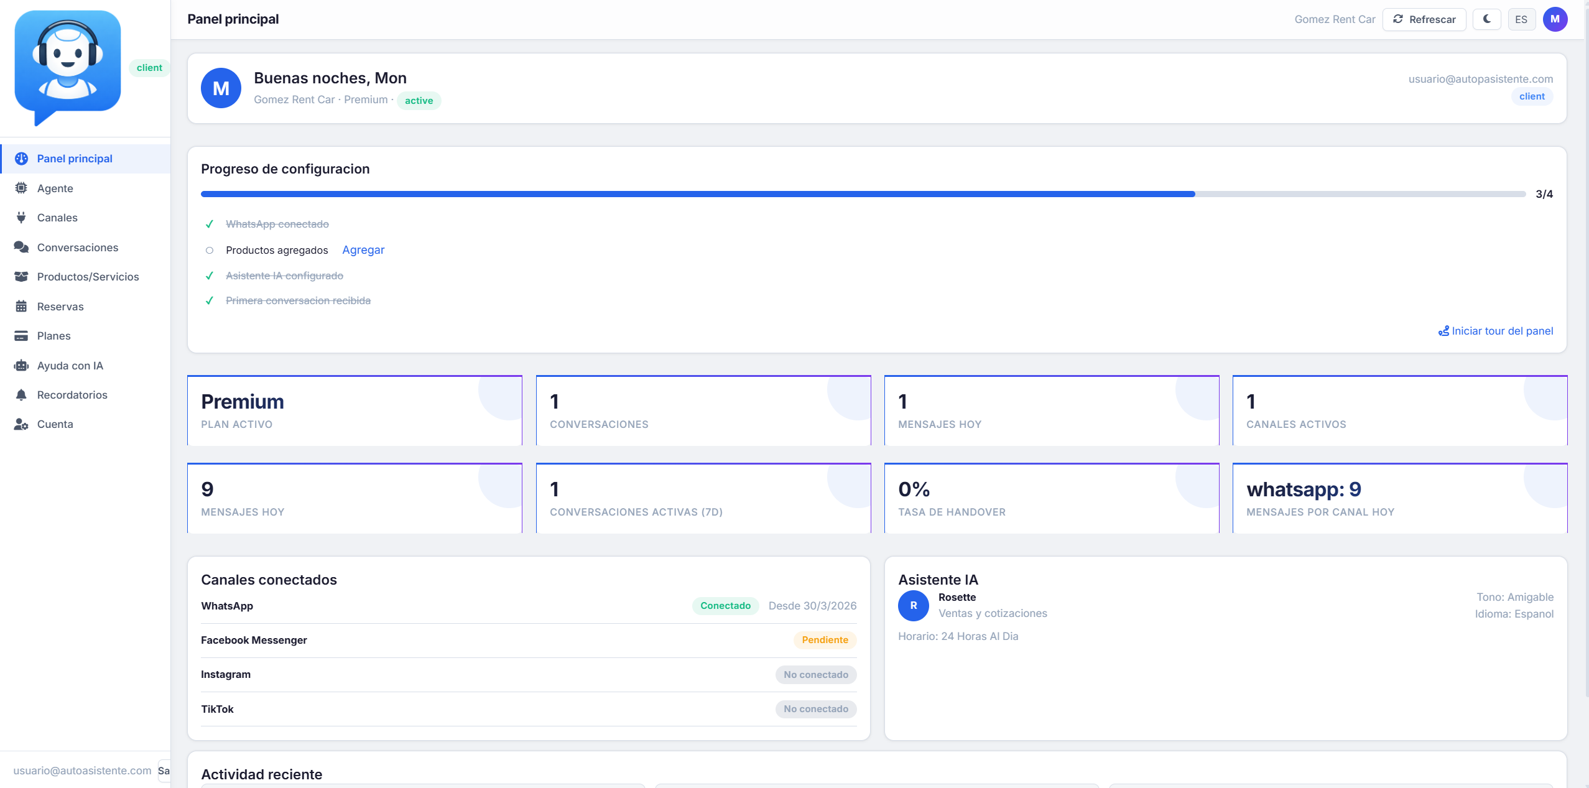This screenshot has height=788, width=1589.
Task: Click the M avatar in the top bar
Action: click(1555, 19)
